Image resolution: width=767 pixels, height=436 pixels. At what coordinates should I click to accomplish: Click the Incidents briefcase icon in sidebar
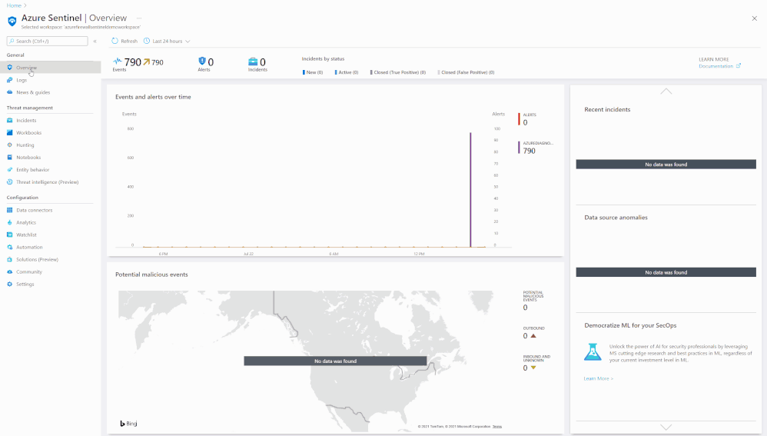[x=10, y=120]
